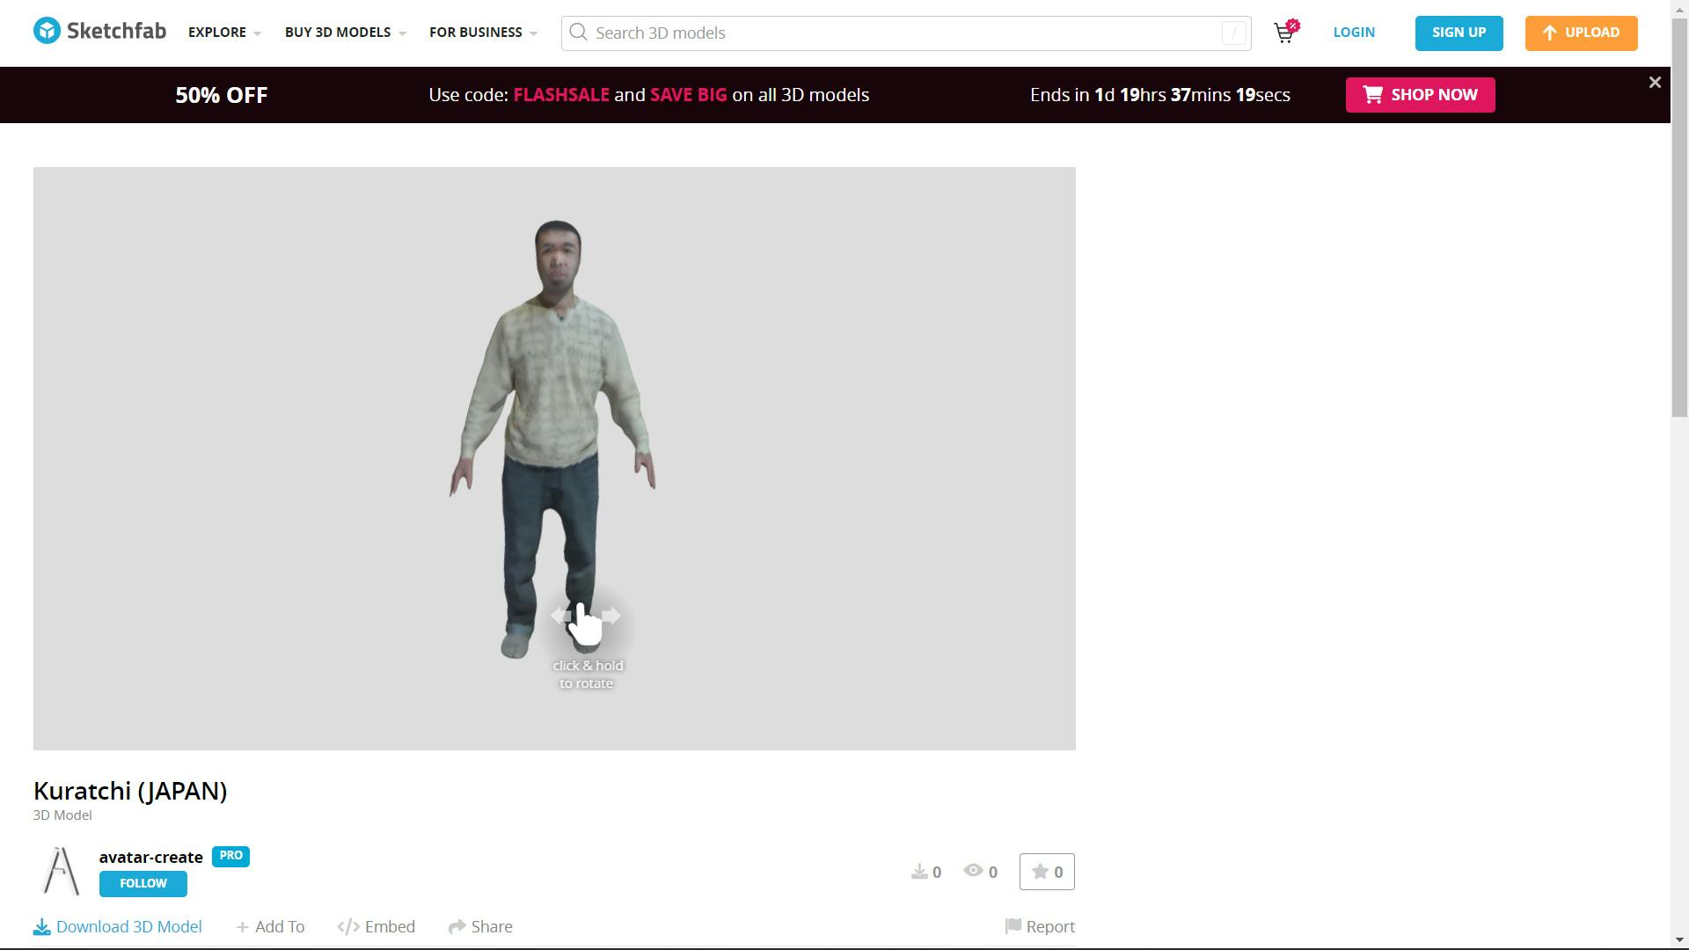
Task: Click the Report flag icon
Action: click(1013, 926)
